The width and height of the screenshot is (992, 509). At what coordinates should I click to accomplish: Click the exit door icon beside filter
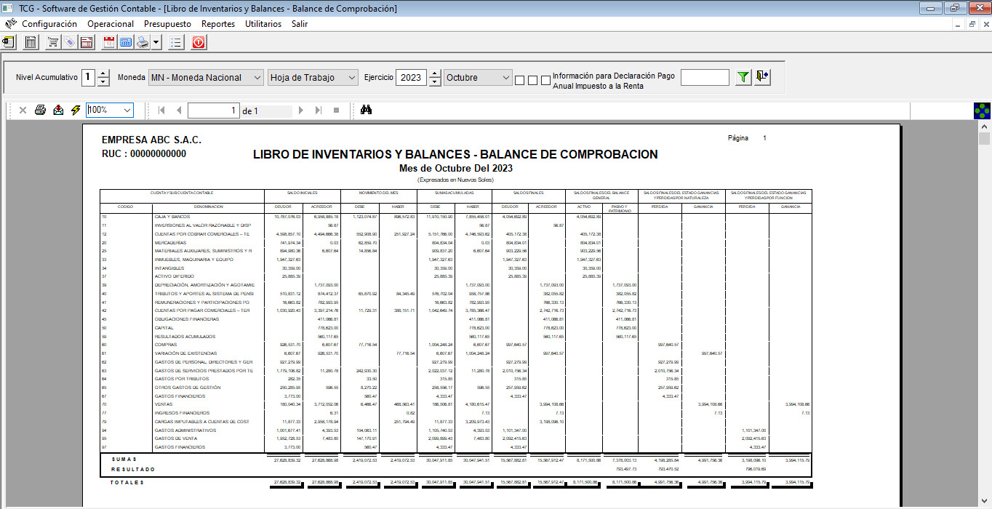tap(762, 77)
